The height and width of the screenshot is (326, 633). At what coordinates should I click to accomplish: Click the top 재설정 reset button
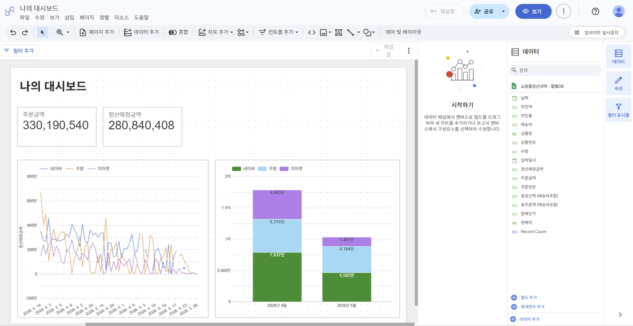tap(444, 12)
